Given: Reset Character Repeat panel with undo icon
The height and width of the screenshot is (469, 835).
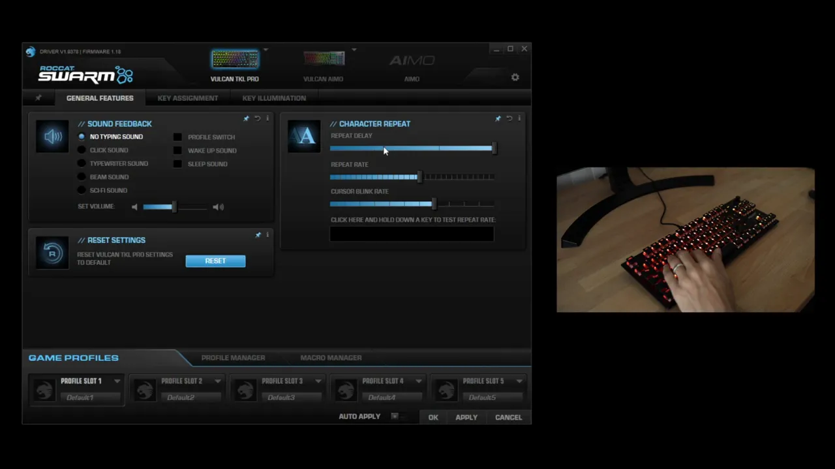Looking at the screenshot, I should pos(509,119).
